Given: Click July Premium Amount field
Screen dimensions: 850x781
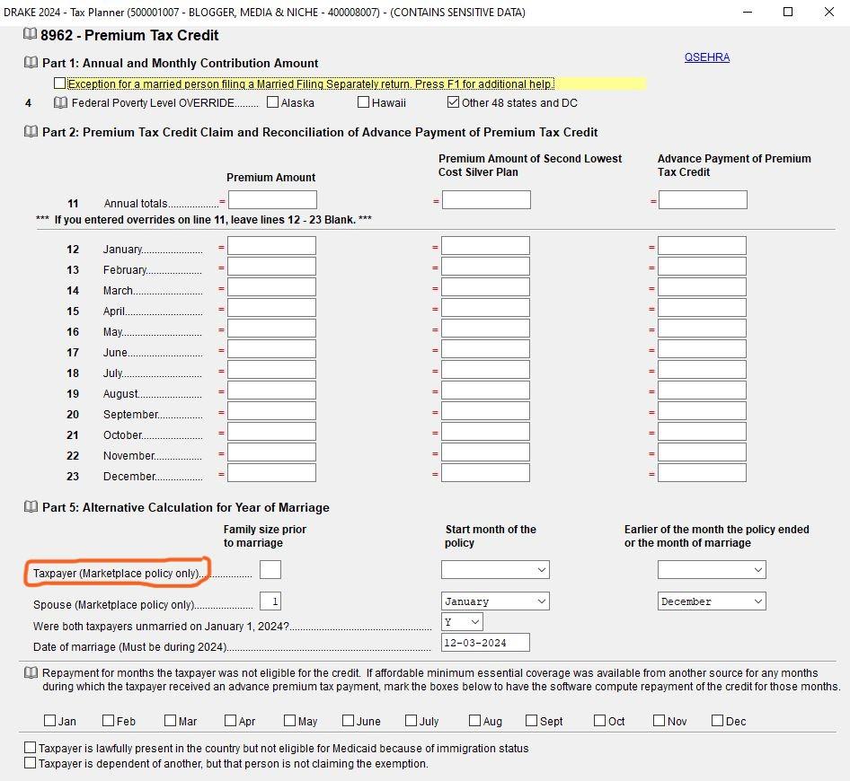Looking at the screenshot, I should (x=271, y=369).
